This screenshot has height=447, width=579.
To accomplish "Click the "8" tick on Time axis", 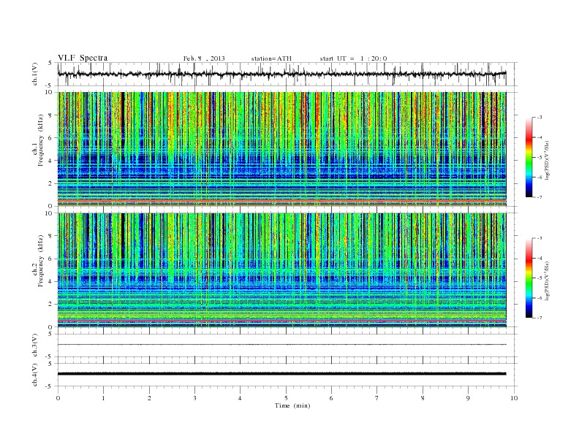I will pos(423,398).
